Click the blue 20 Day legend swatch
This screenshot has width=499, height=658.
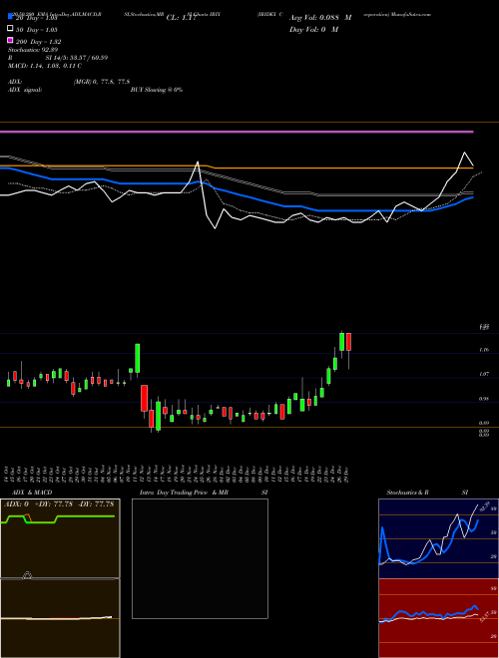[10, 17]
